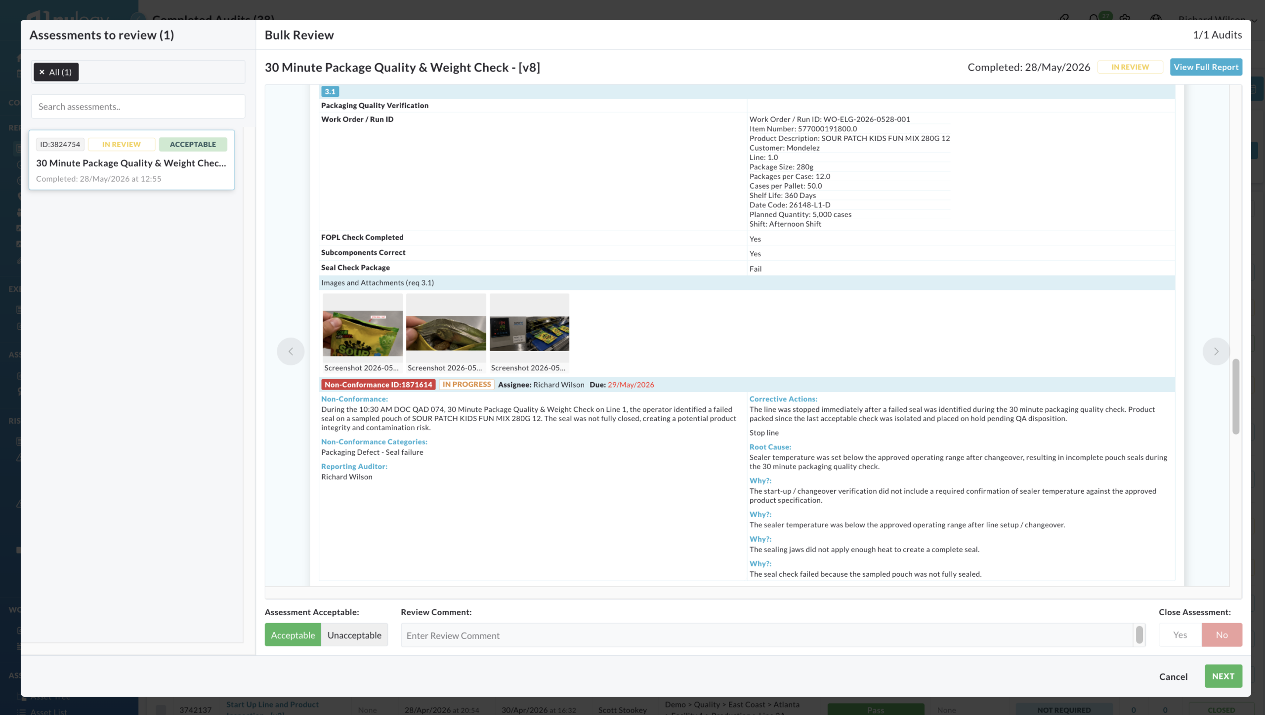Click the 1/1 Audits counter

[1217, 35]
